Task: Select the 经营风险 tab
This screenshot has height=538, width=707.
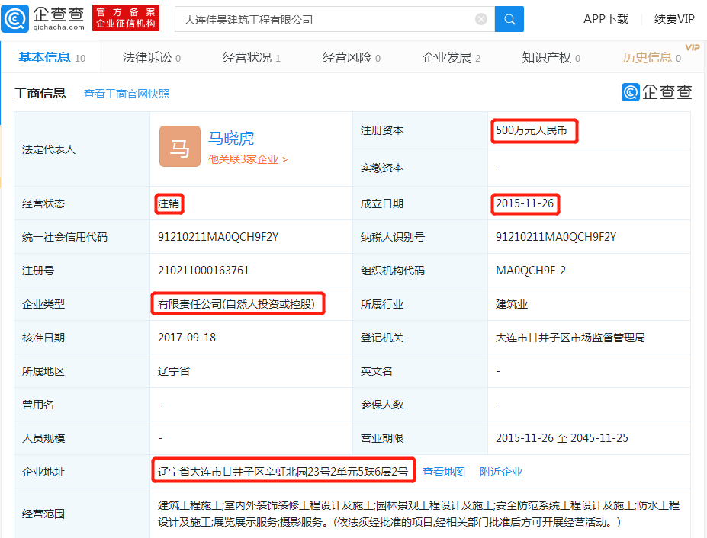Action: pyautogui.click(x=352, y=58)
